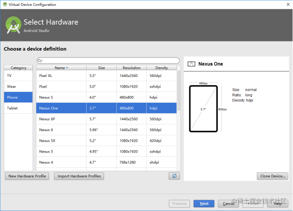The height and width of the screenshot is (211, 293).
Task: Click the Virtual Device Configuration title icon
Action: 5,4
